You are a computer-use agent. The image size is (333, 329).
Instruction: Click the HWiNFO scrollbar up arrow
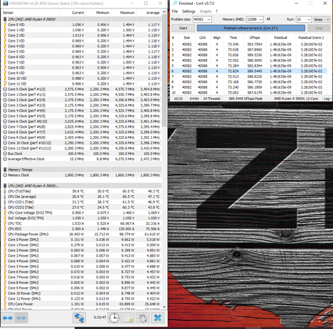tap(164, 12)
